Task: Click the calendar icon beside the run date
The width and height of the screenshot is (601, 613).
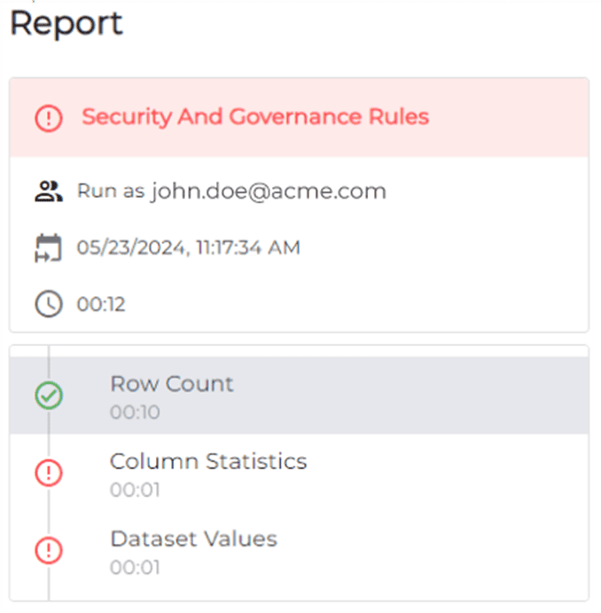Action: (x=49, y=248)
